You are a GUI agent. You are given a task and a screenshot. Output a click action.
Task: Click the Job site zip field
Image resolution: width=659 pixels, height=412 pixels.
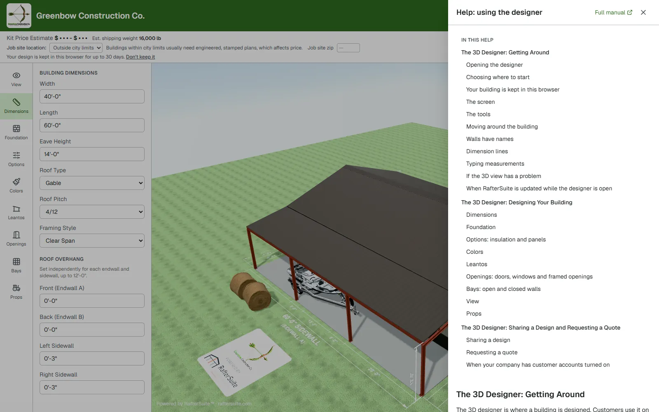(x=348, y=48)
